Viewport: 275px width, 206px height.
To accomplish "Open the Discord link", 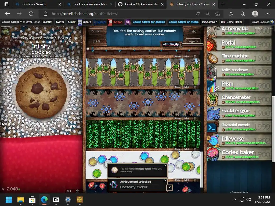I will [x=87, y=22].
